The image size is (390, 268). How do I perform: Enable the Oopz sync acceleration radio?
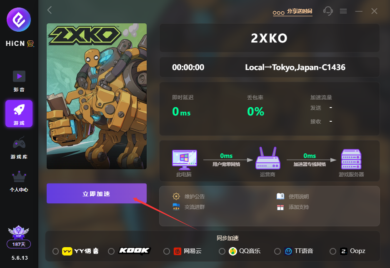(x=332, y=251)
